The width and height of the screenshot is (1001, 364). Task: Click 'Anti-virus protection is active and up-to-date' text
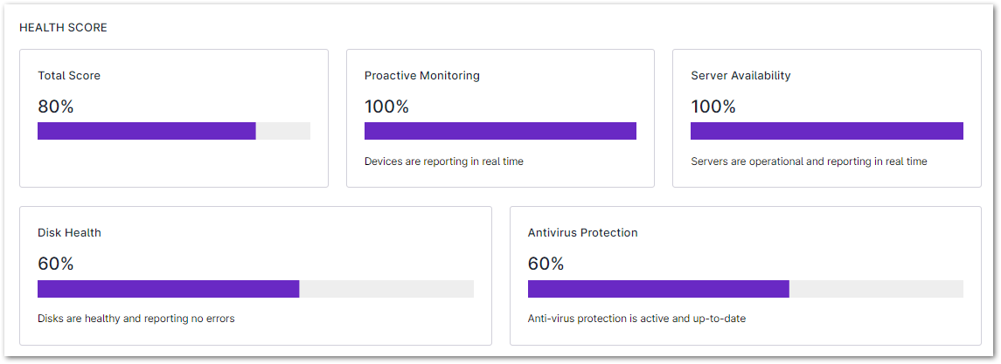(636, 319)
